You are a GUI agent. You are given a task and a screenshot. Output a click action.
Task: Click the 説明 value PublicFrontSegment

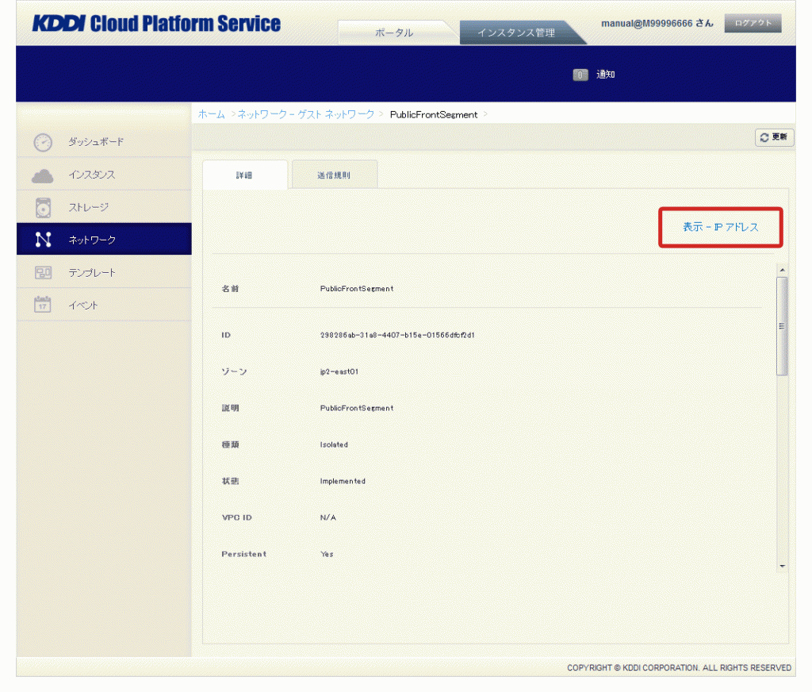[x=357, y=409]
